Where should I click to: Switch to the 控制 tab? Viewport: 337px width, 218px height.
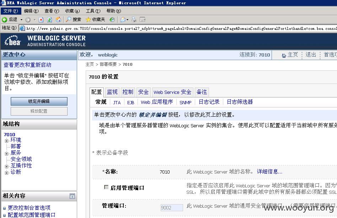point(128,92)
